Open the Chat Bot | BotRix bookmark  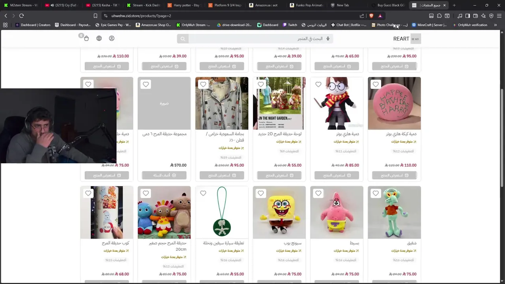[x=349, y=25]
